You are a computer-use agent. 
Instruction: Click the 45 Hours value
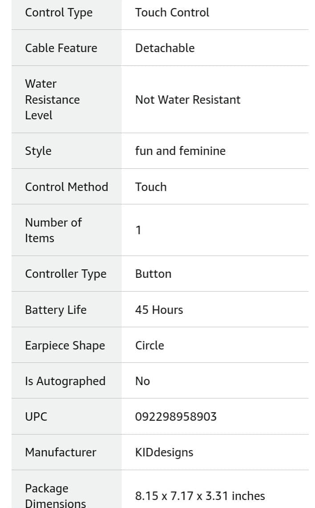[x=159, y=310]
